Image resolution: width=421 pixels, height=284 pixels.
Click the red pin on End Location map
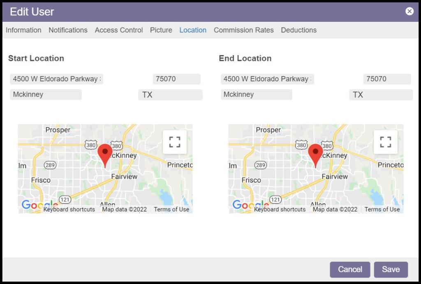click(x=315, y=154)
